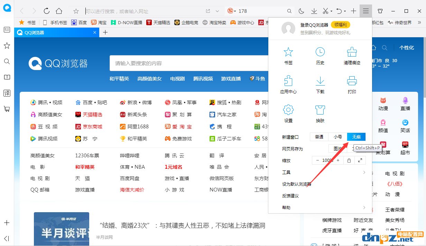Open the 书签 bookmarks icon in menu

coord(288,56)
